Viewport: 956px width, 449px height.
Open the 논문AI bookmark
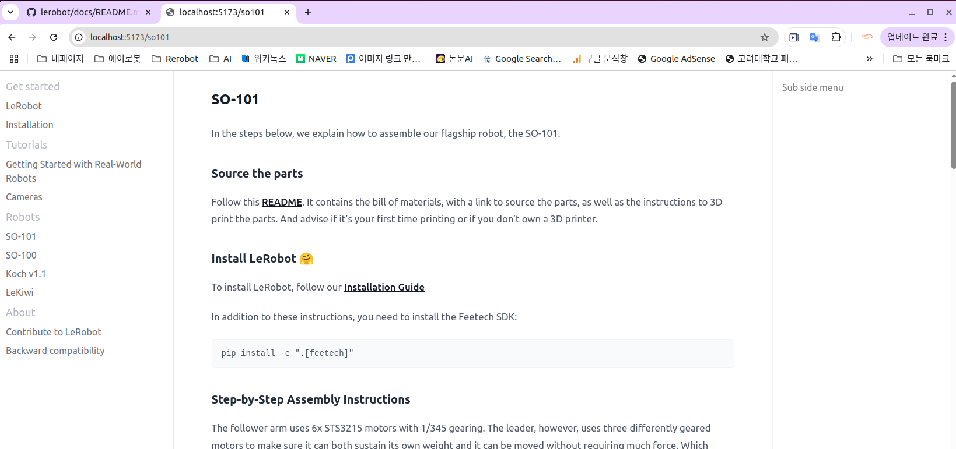454,59
